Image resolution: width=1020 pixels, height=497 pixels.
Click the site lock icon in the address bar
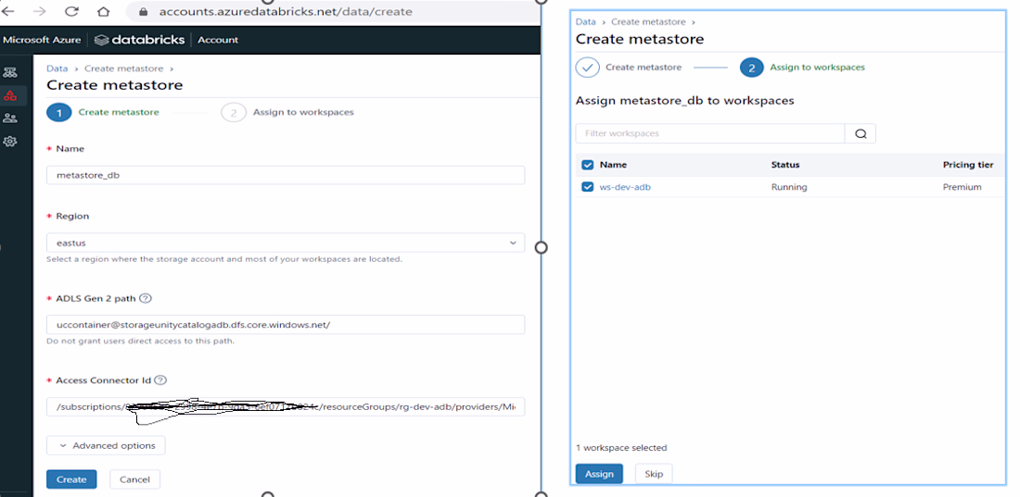click(143, 12)
